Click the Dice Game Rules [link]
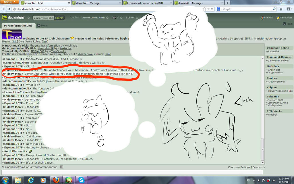Viewport: 294px width, 184px height. (x=45, y=41)
